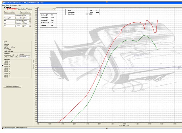Toggle the left checkbox above the chart
The height and width of the screenshot is (133, 182).
click(x=53, y=9)
